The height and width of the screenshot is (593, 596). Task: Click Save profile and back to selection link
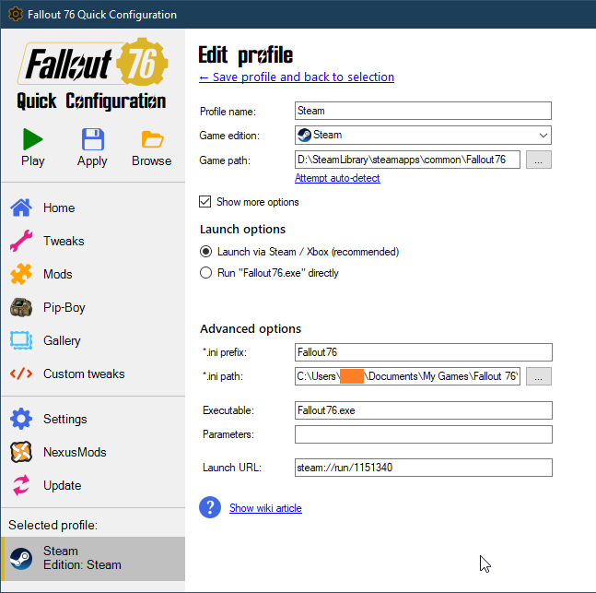(297, 77)
